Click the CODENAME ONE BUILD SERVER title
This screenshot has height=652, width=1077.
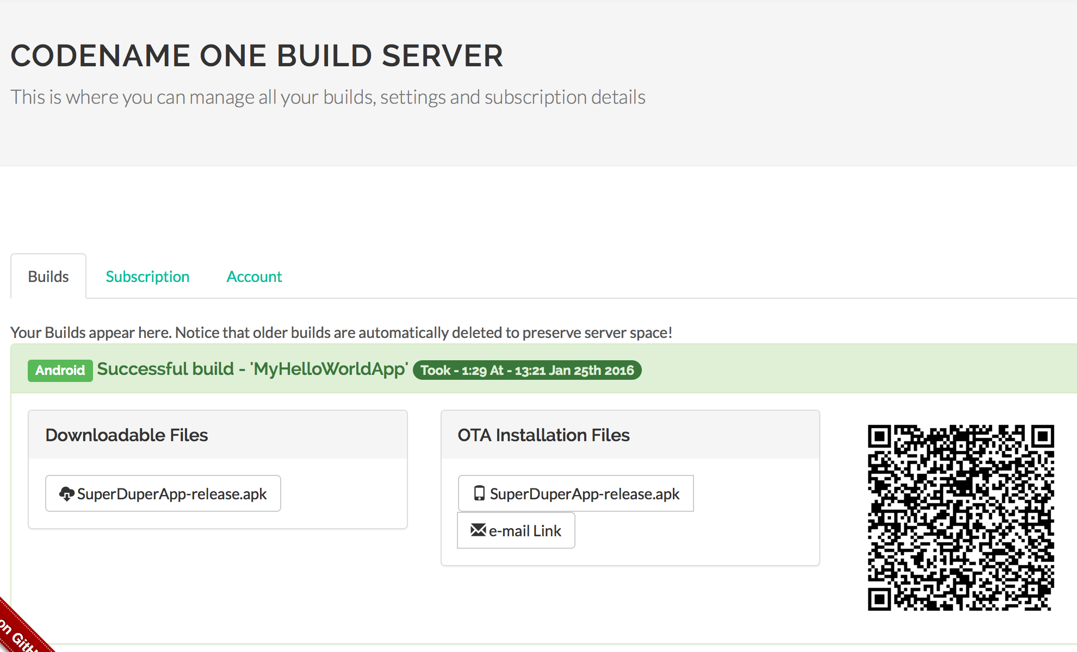pos(257,55)
